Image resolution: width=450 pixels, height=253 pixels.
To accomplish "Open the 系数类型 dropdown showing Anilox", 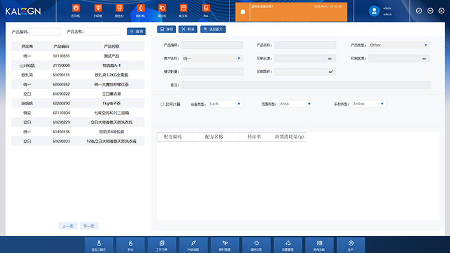I will tap(369, 104).
